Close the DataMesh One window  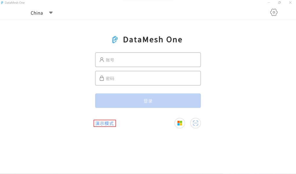pyautogui.click(x=290, y=3)
